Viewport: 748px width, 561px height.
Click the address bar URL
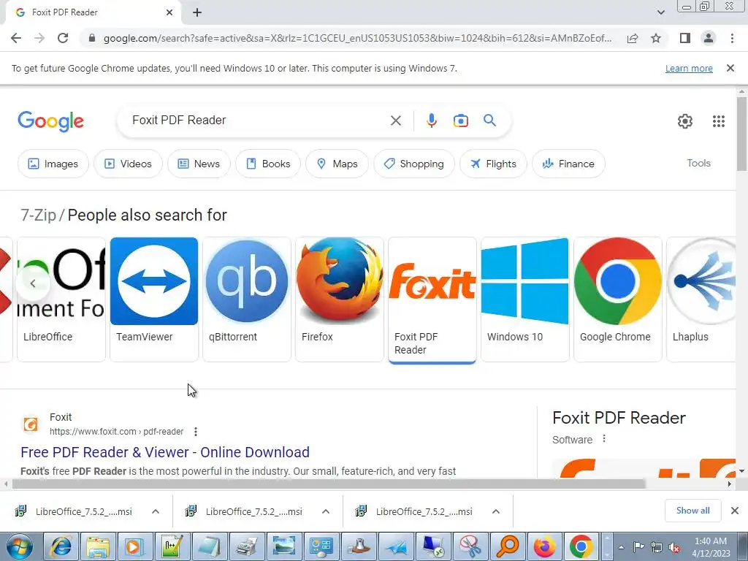click(358, 38)
